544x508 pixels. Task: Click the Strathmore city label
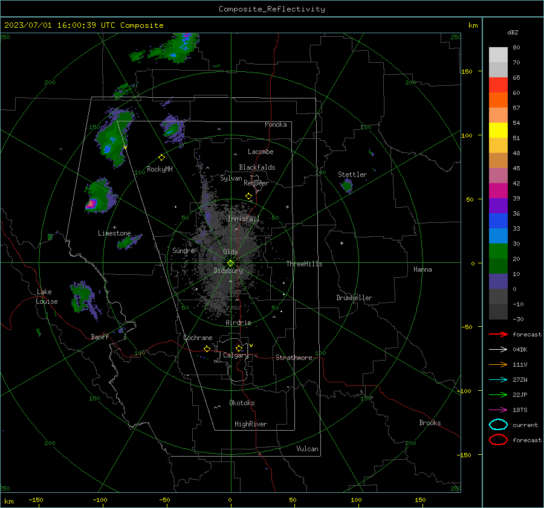tap(294, 358)
